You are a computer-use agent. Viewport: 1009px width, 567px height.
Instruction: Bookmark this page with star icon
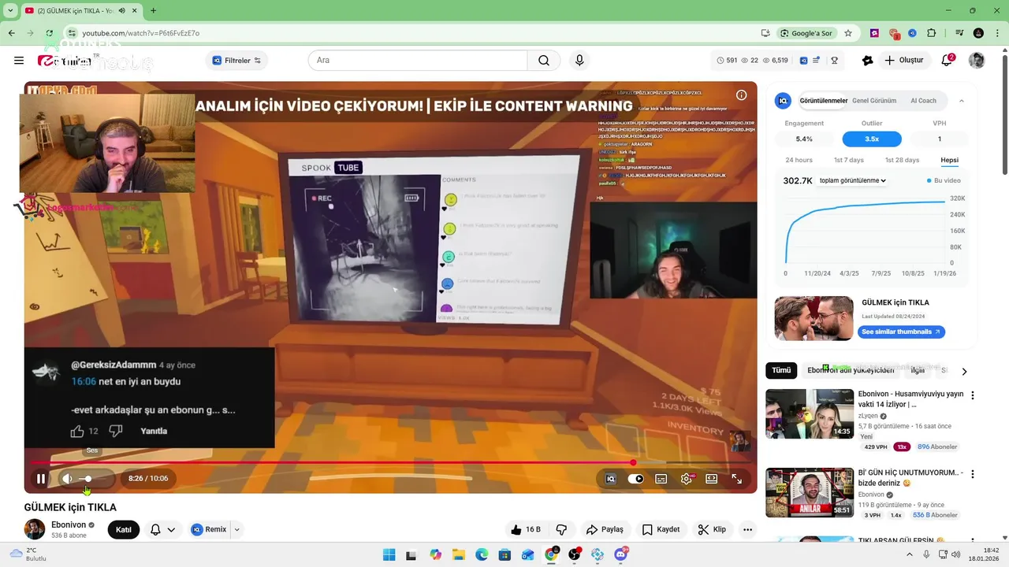click(x=848, y=33)
